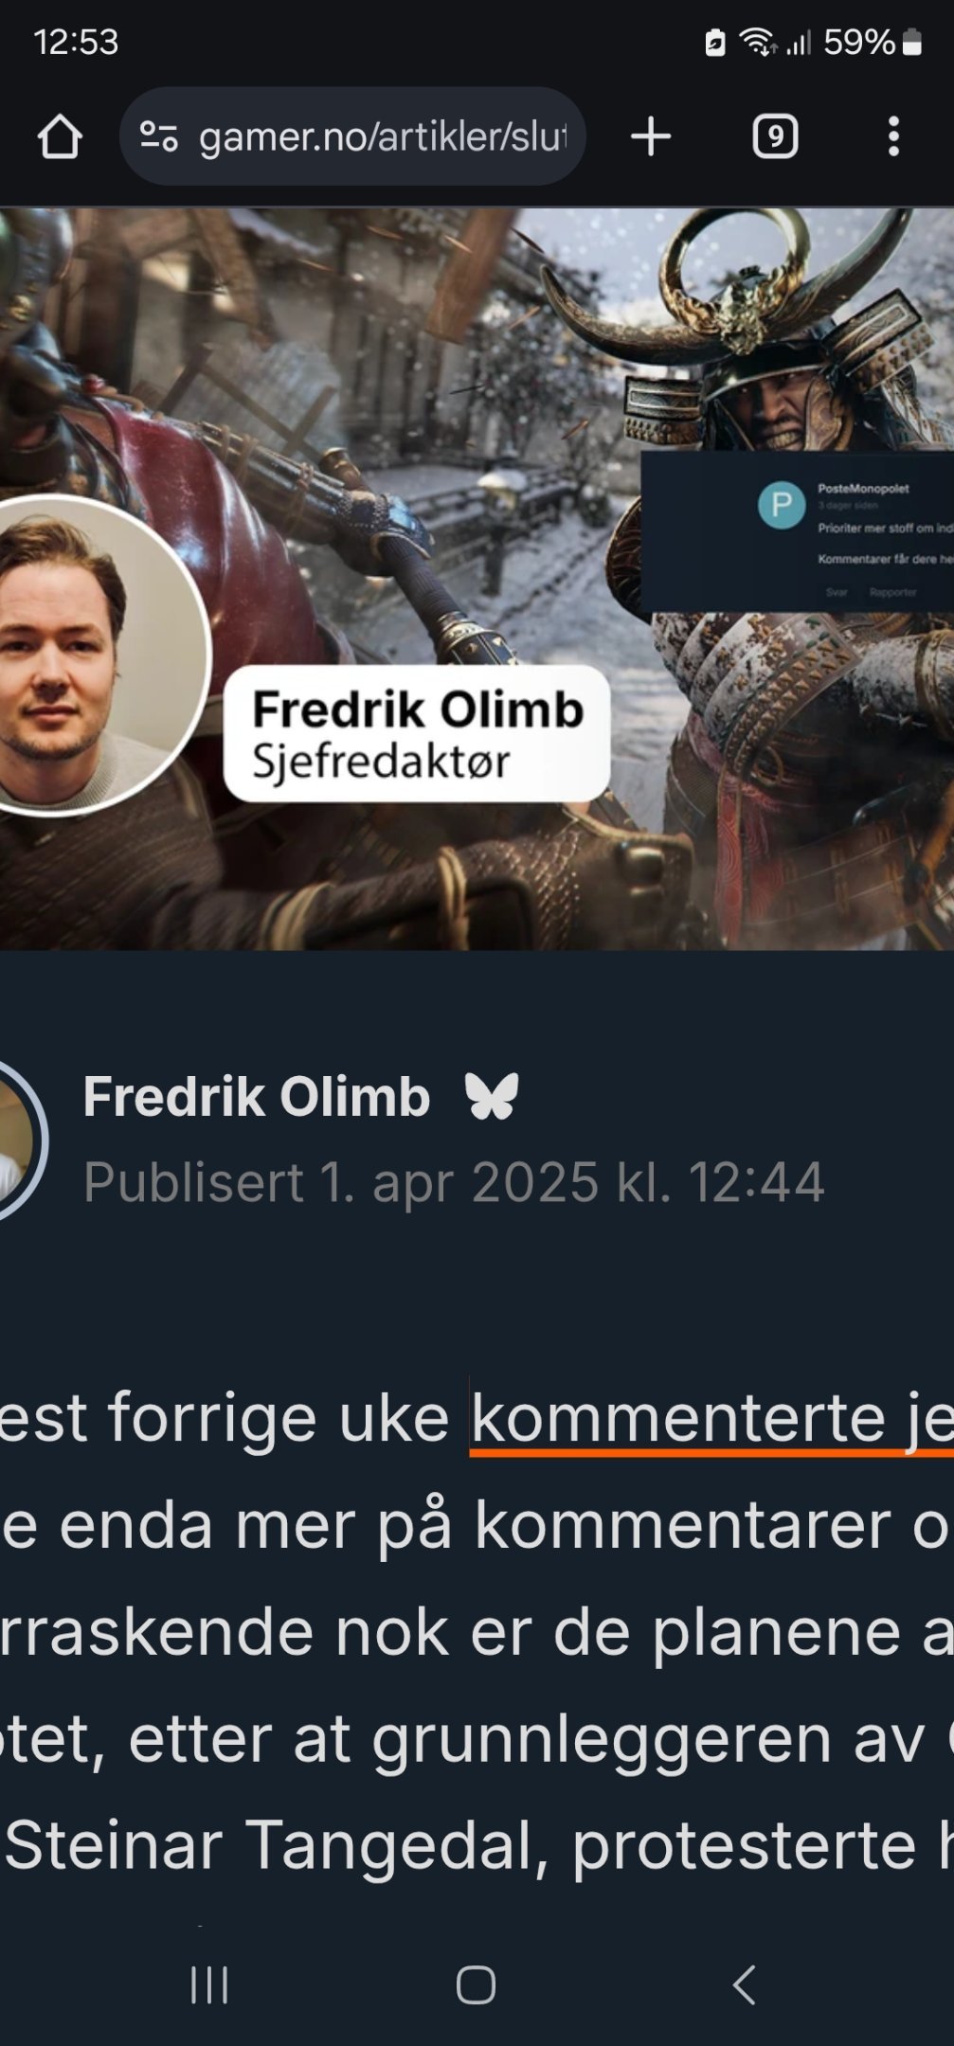Tap the status bar clock 12:53
This screenshot has height=2046, width=954.
click(x=76, y=42)
